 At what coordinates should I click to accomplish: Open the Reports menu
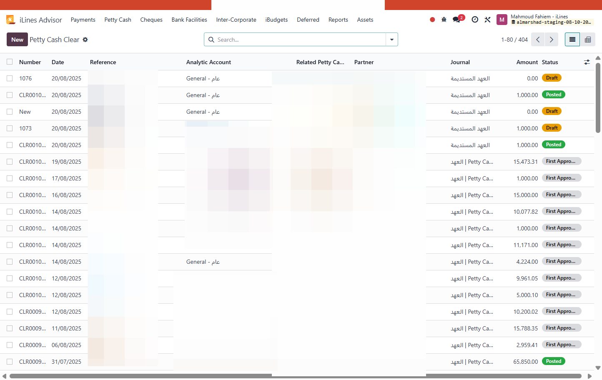[338, 20]
